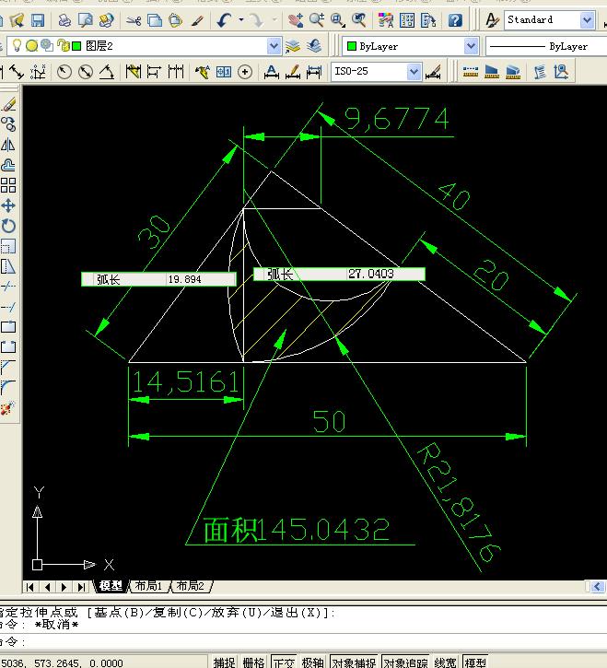607x668 pixels.
Task: Open the undo history dropdown arrow
Action: [x=241, y=20]
